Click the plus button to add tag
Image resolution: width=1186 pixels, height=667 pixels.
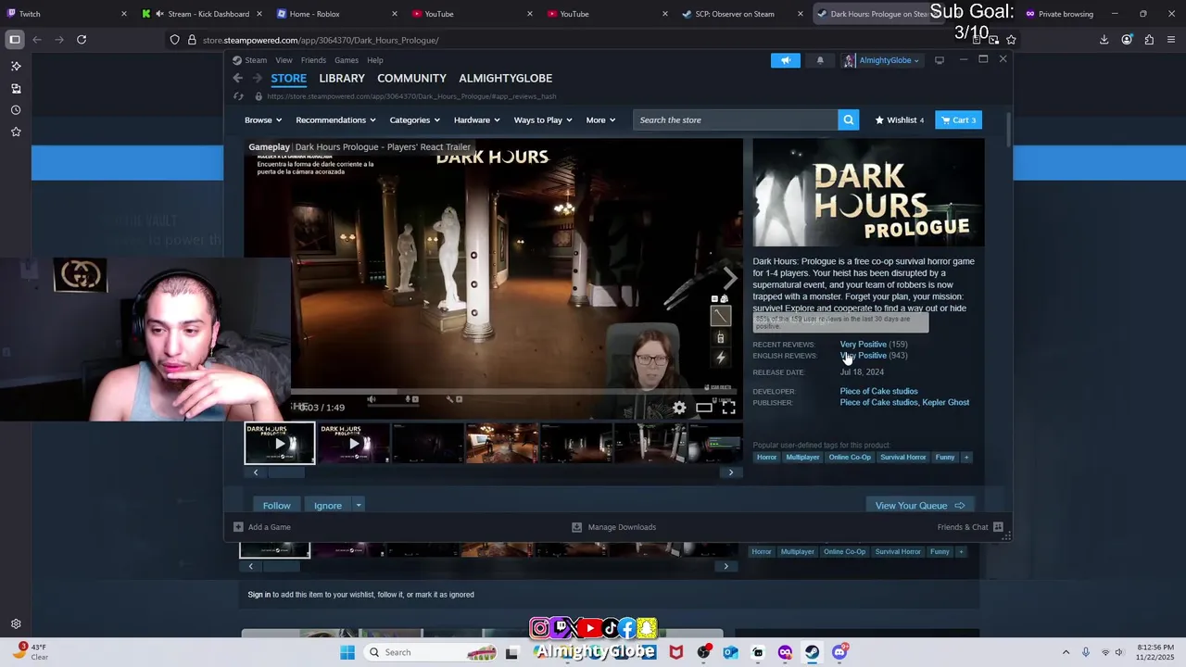click(965, 457)
